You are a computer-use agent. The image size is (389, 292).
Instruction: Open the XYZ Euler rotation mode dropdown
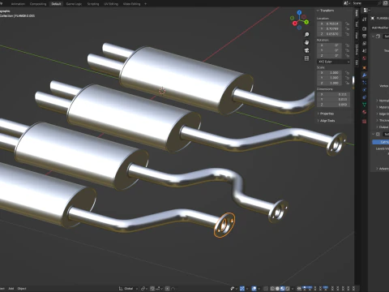coord(334,62)
